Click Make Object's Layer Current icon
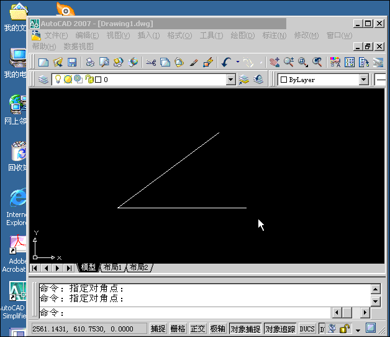 point(243,80)
